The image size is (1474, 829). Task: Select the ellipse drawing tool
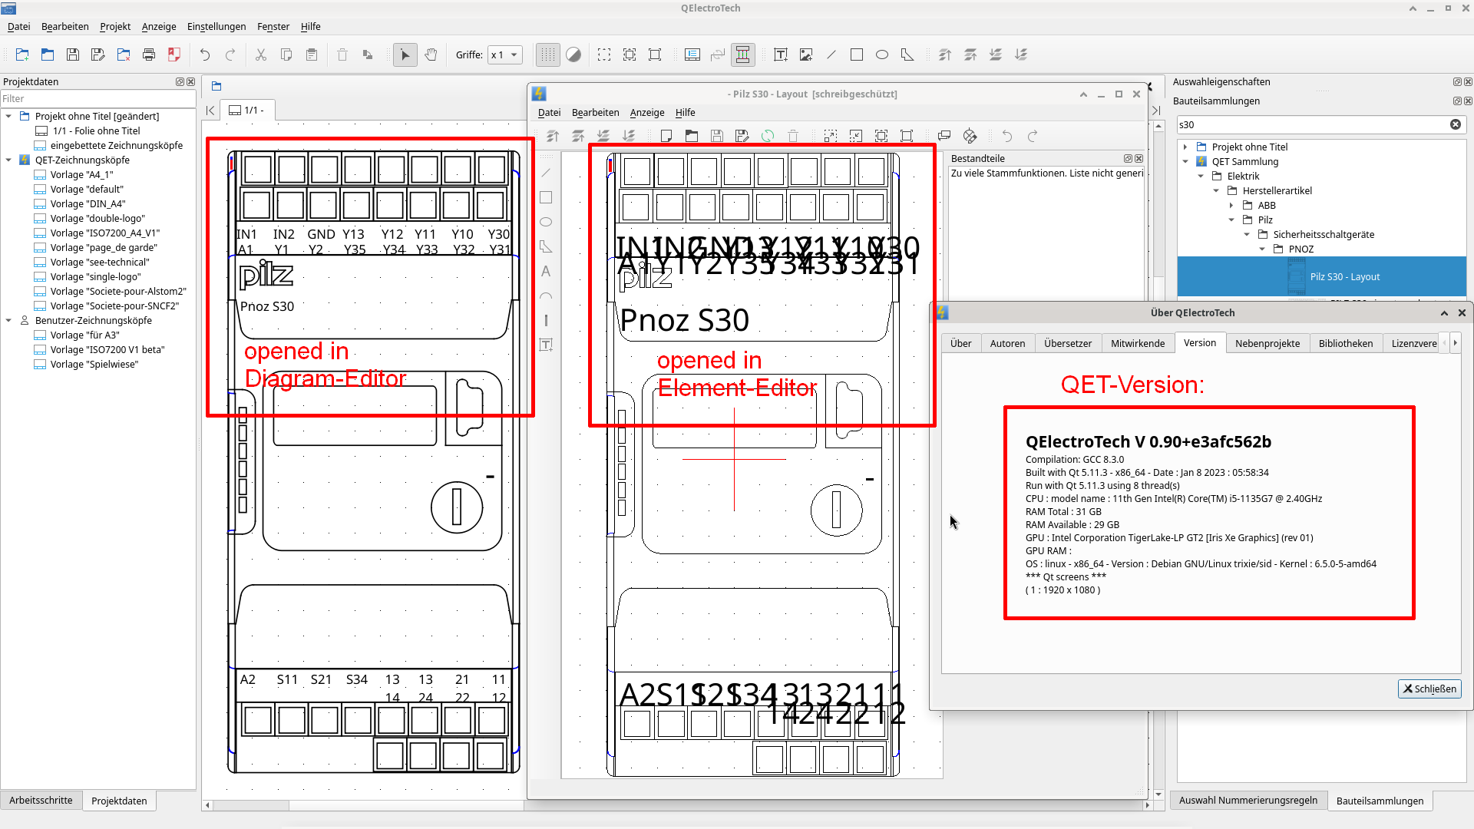(882, 54)
